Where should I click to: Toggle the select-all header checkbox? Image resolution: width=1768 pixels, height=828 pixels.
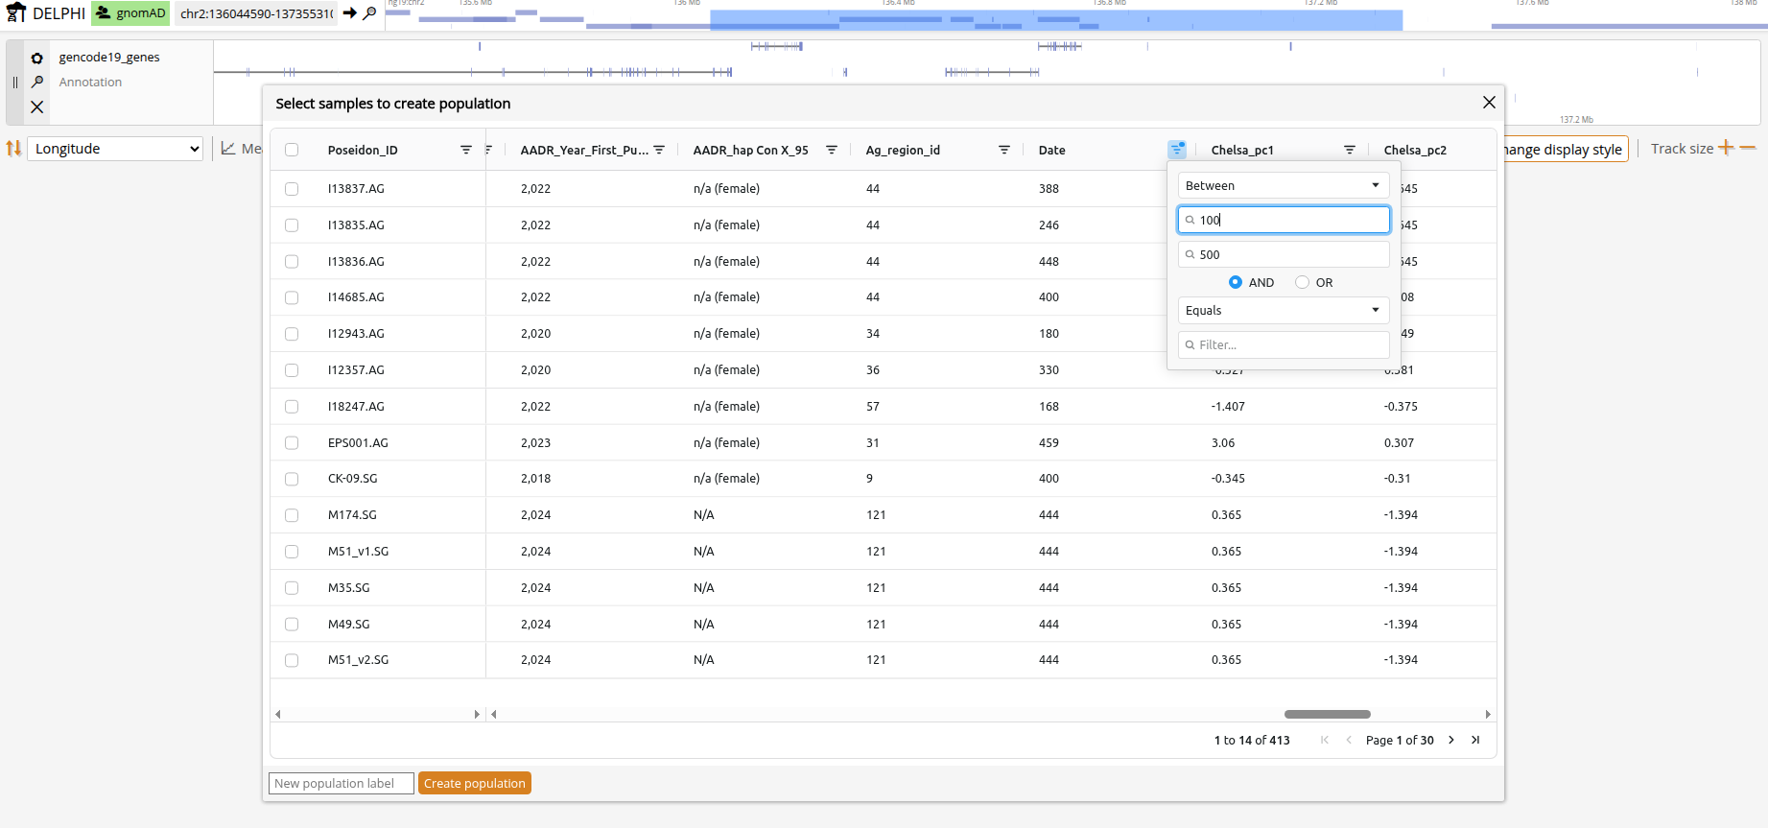pos(292,150)
